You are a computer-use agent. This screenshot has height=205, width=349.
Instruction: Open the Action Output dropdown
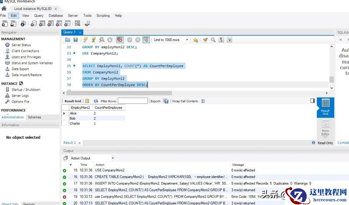[113, 158]
